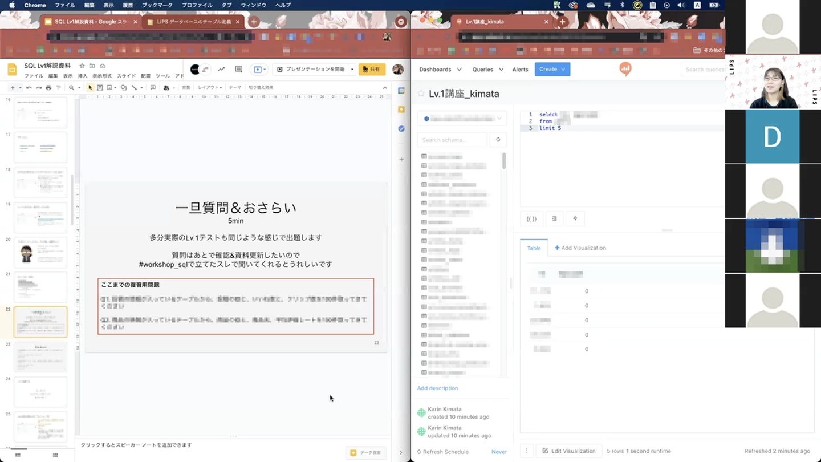Open the Calendar side panel icon in Slides
821x462 pixels.
(x=401, y=91)
